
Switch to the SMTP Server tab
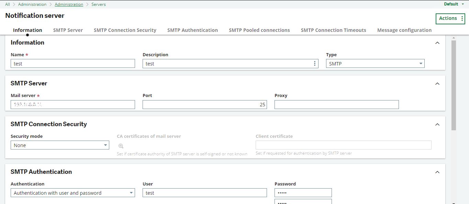click(x=68, y=30)
